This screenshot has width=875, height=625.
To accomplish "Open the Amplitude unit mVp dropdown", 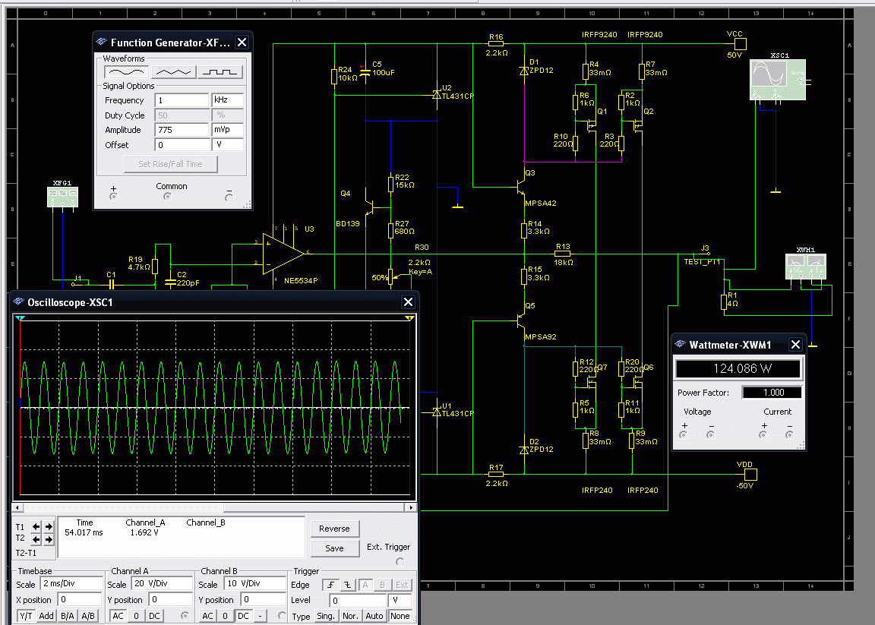I will (x=228, y=130).
